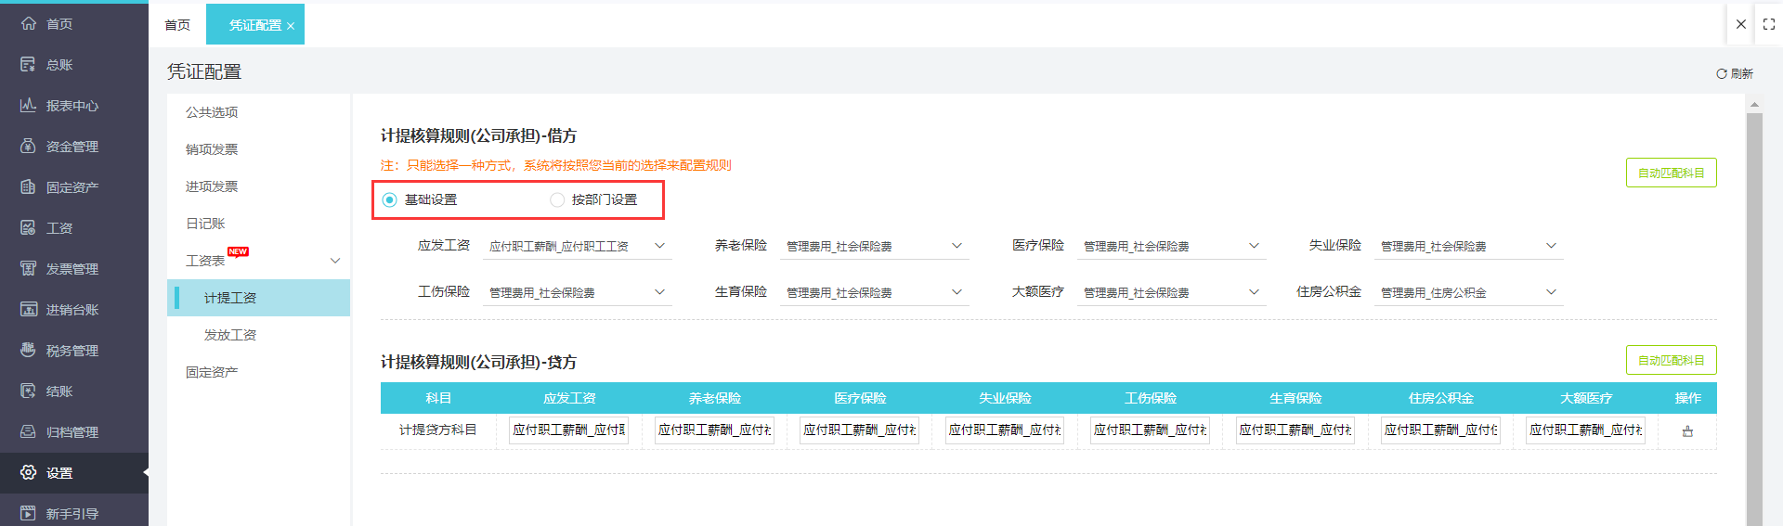Open 发放工资 in the left menu
The image size is (1783, 526).
[230, 335]
